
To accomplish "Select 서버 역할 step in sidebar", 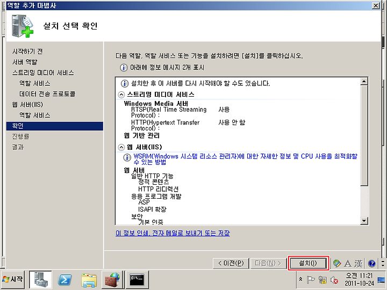I will coord(25,62).
